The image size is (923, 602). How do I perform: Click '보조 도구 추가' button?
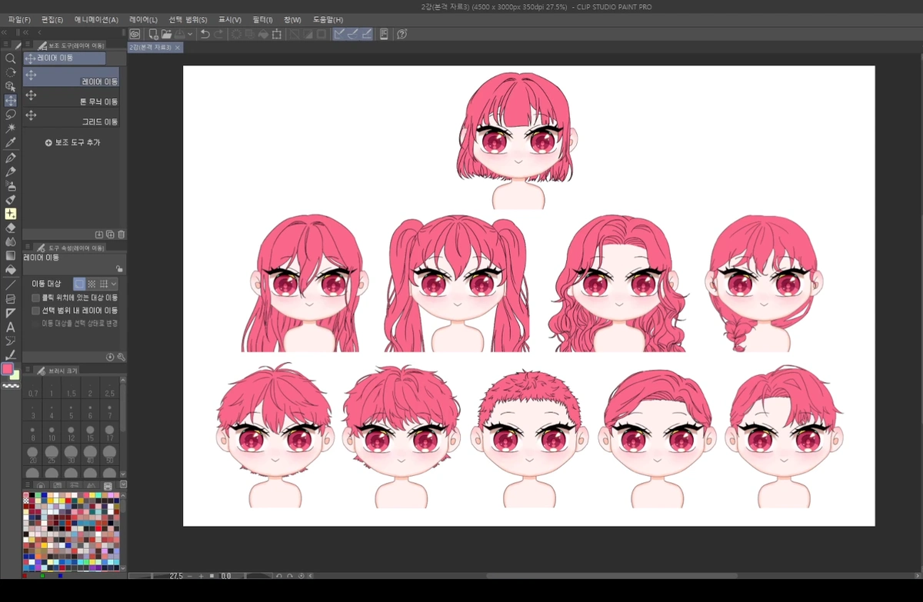pos(72,142)
